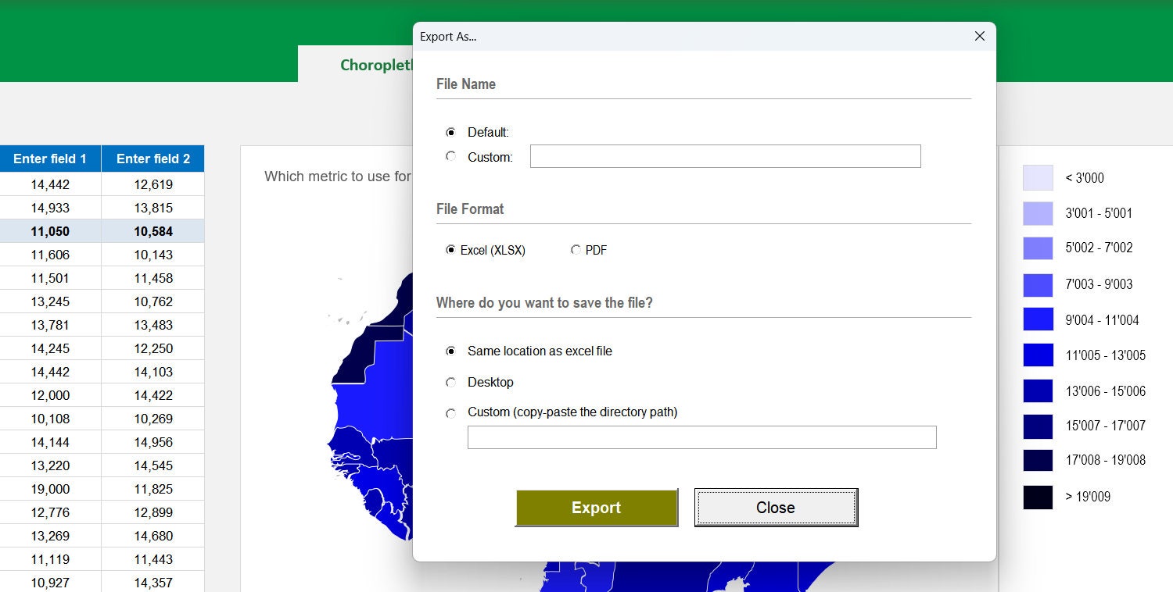Click the '> 19'009' legend color swatch
Screen dimensions: 1173x592
[x=1037, y=497]
